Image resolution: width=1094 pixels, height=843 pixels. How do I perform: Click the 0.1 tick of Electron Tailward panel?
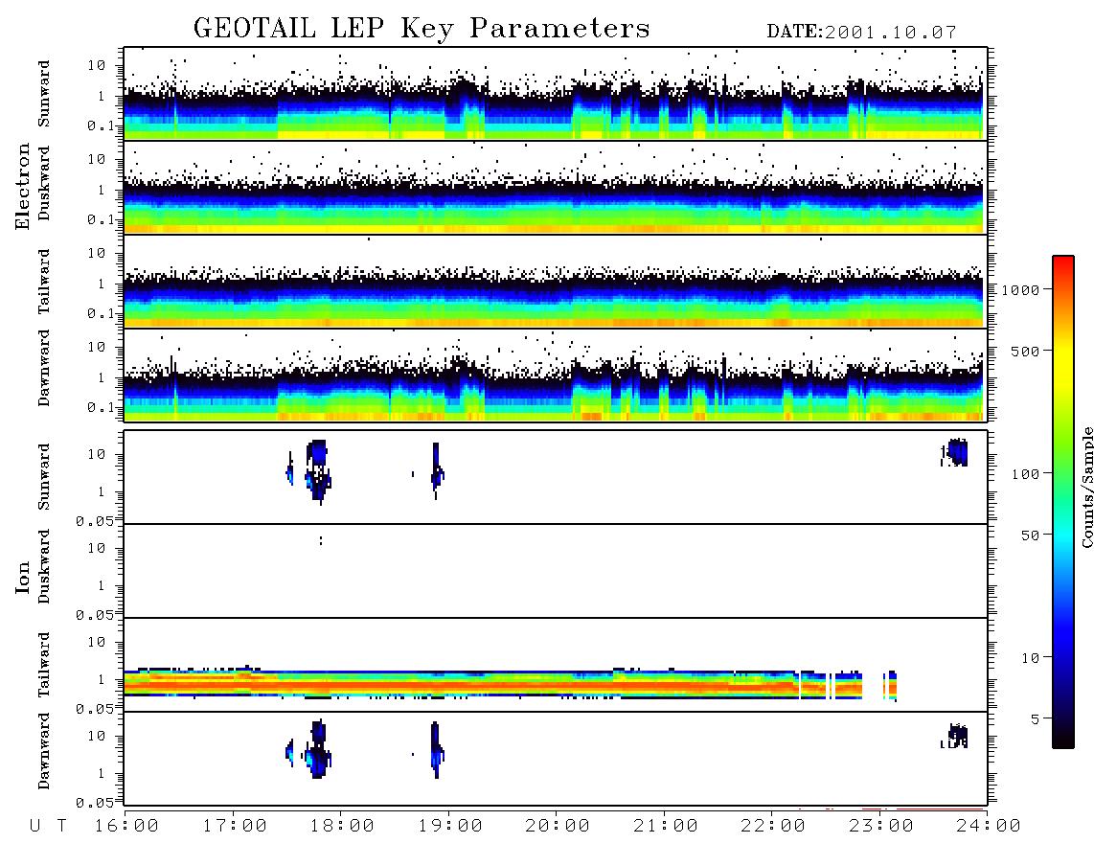click(x=101, y=314)
